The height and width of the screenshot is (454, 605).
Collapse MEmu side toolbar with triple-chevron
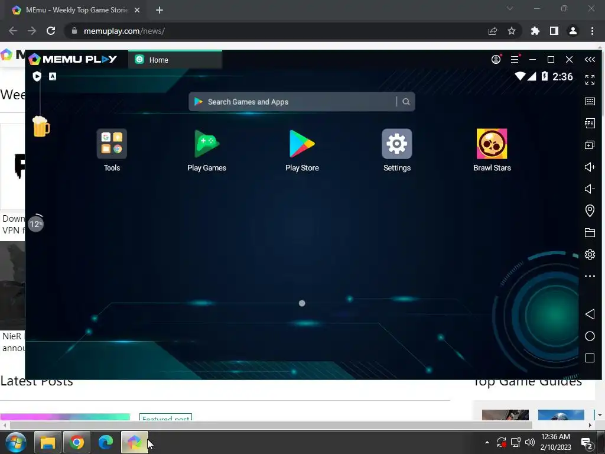[590, 60]
